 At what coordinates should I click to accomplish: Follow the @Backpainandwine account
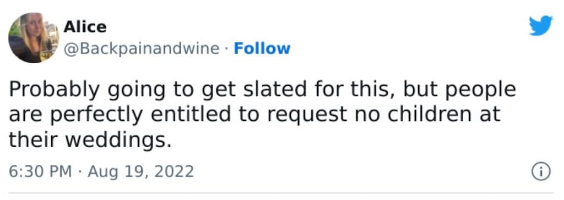pos(262,48)
